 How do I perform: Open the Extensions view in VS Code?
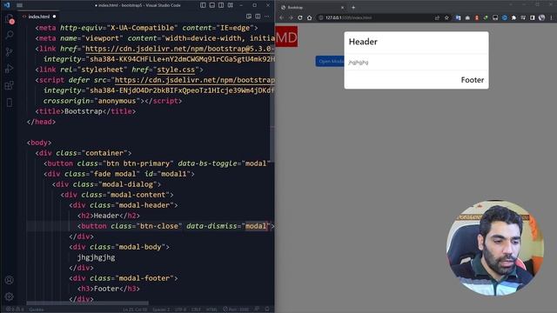pyautogui.click(x=10, y=85)
